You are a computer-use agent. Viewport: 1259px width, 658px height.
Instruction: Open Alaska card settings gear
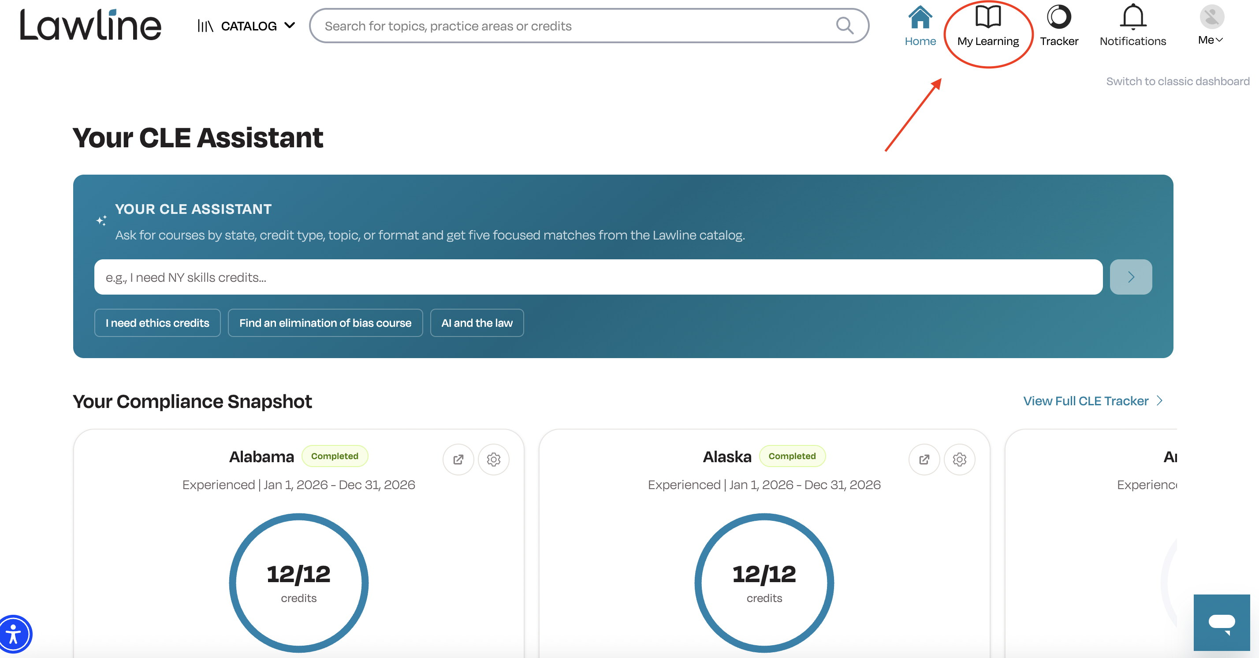[x=959, y=460]
